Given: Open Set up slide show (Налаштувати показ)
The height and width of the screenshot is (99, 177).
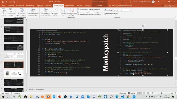Looking at the screenshot, I should [45, 12].
